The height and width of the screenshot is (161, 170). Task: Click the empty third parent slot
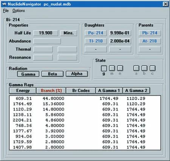(x=150, y=49)
